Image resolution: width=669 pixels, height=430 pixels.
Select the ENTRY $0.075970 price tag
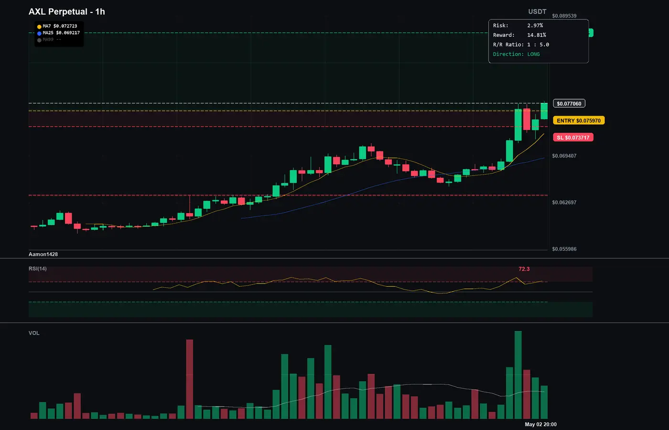[x=579, y=120]
